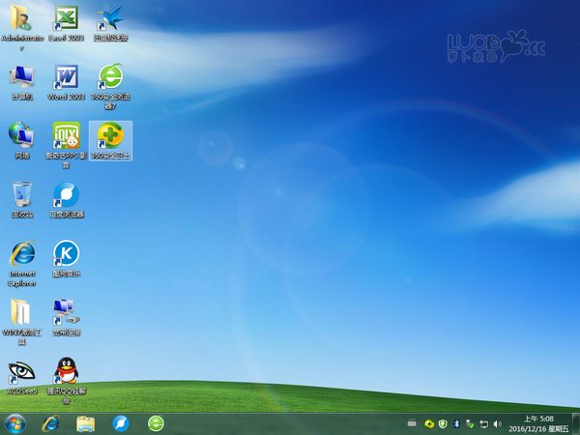Click the green shield tray icon
Viewport: 580px width, 435px height.
click(443, 424)
